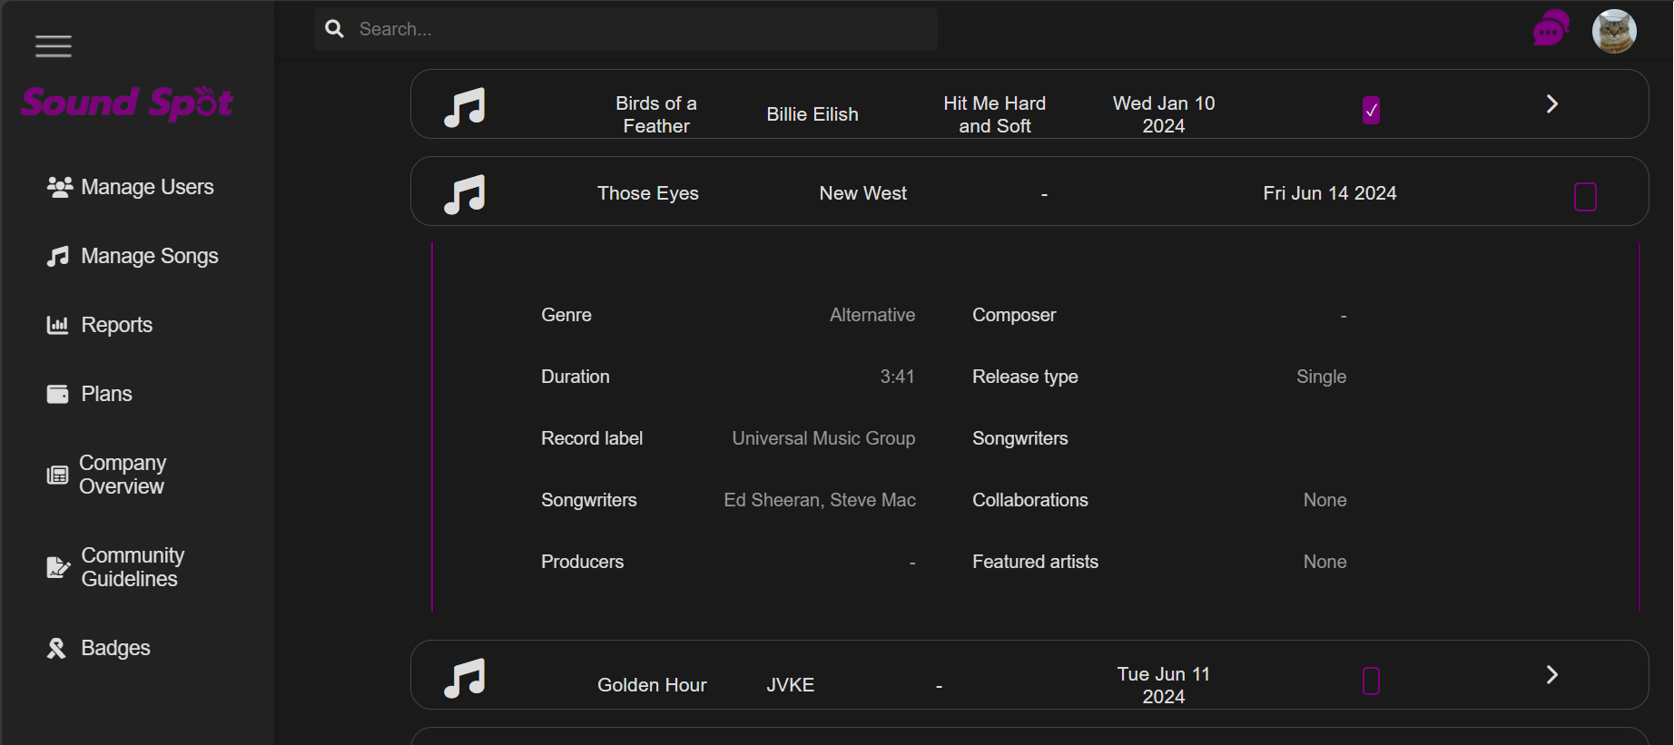1674x745 pixels.
Task: Select the Golden Hour song checkbox
Action: (x=1371, y=681)
